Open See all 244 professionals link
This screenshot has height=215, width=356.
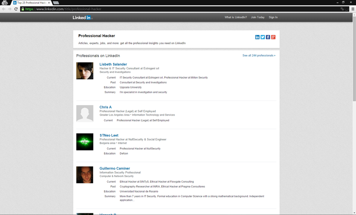pos(259,55)
